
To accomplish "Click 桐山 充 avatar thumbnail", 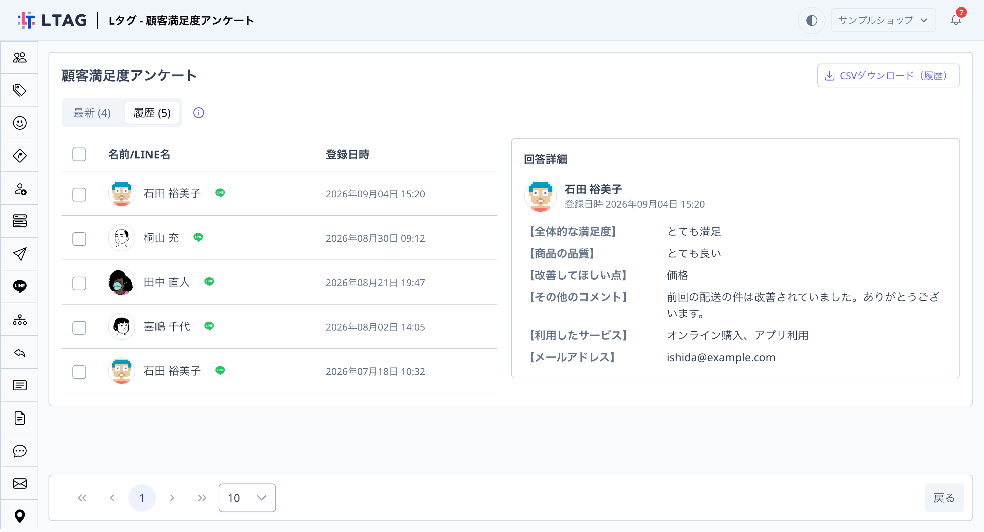I will 122,238.
